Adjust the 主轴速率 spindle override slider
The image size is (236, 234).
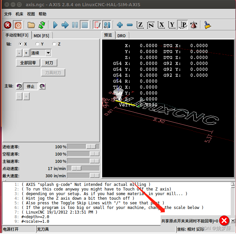[83, 161]
